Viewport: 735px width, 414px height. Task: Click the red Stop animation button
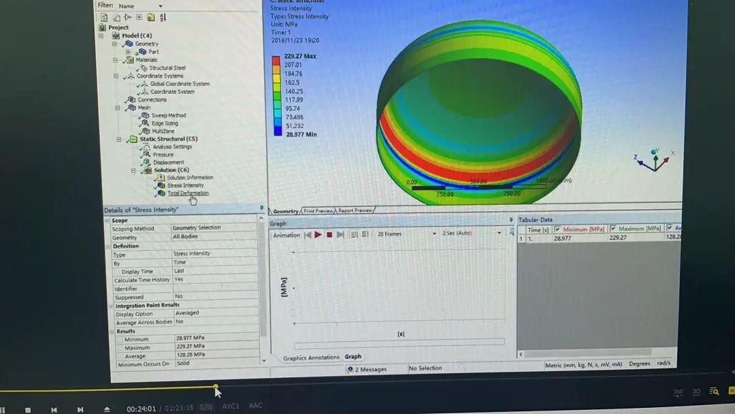click(x=329, y=234)
